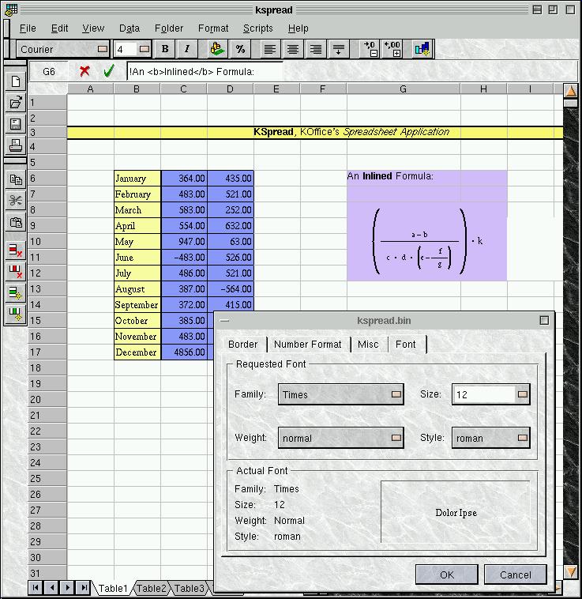Open the Scripts menu

click(257, 28)
